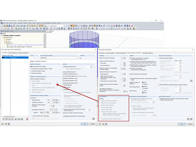Viewport: 196px width, 147px height.
Task: Select Kirchhoff plate bending theory
Action: tap(143, 88)
